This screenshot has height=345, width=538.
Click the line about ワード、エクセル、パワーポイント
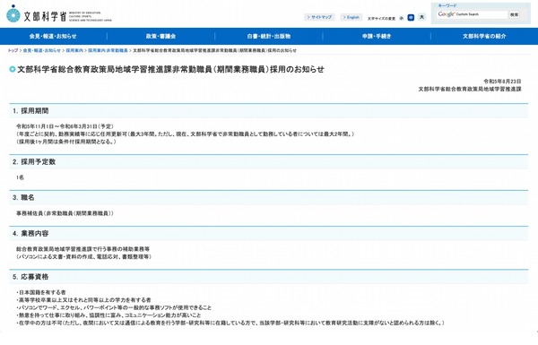(x=114, y=307)
